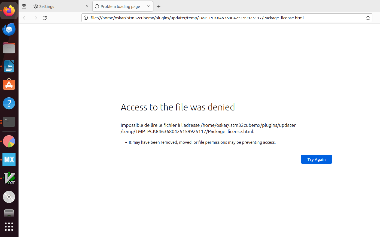The width and height of the screenshot is (380, 237).
Task: Open Disk Usage Analyzer from the dock
Action: 9,141
